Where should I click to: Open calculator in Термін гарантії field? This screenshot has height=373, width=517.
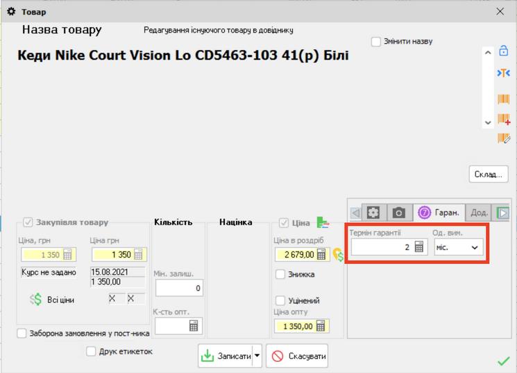pos(419,247)
